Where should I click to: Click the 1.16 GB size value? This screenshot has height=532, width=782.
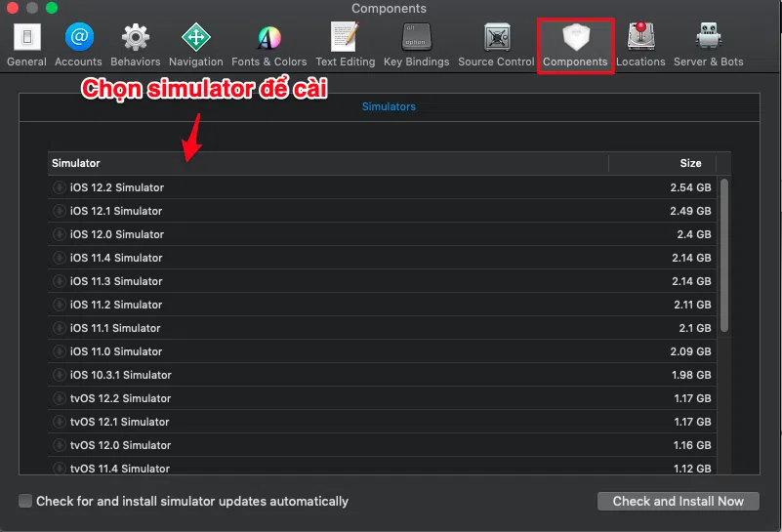(692, 445)
